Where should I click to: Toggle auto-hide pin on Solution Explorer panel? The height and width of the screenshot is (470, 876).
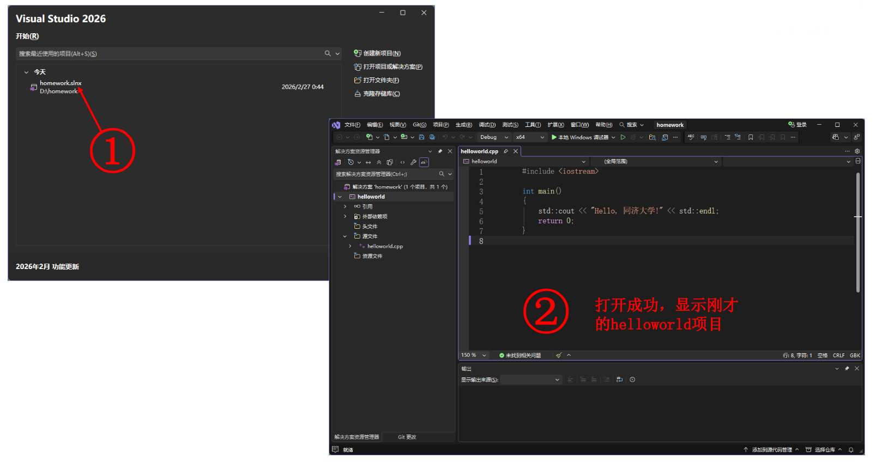tap(440, 151)
